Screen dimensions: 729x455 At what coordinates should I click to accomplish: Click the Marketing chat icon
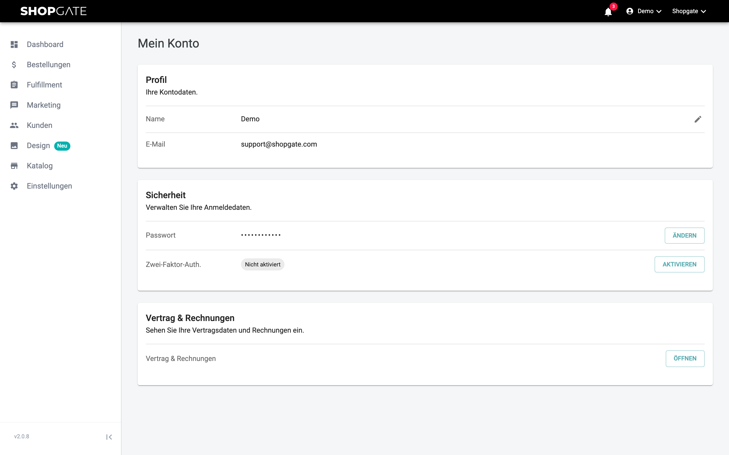(14, 105)
